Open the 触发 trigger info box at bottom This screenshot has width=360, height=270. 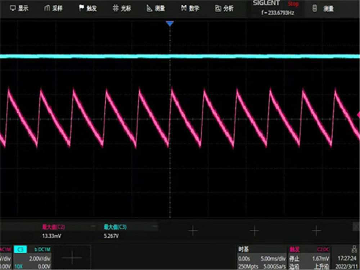coord(309,258)
